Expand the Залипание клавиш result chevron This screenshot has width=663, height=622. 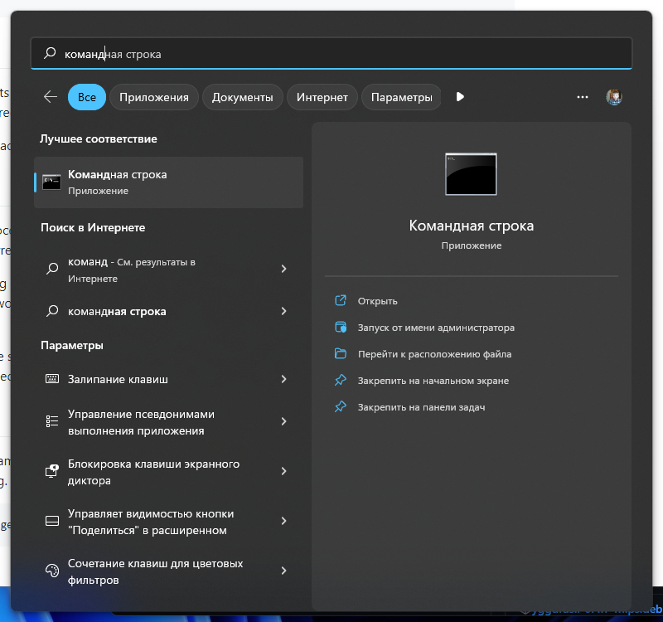coord(284,379)
